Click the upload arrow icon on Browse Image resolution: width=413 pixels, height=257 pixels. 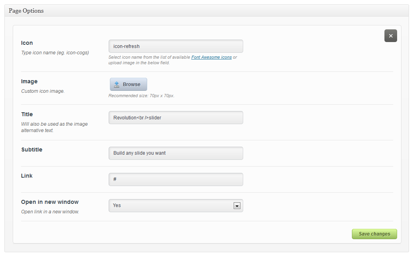[x=117, y=84]
